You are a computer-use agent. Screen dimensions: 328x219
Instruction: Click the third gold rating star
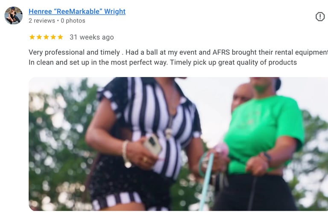pyautogui.click(x=46, y=37)
